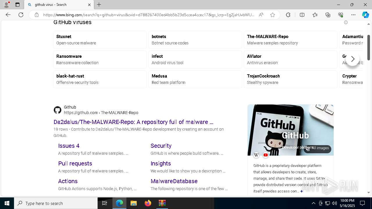The height and width of the screenshot is (209, 372).
Task: Open GitHub phone image thumbnail
Action: (291, 130)
